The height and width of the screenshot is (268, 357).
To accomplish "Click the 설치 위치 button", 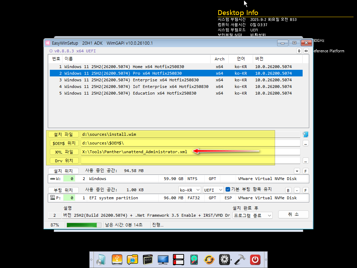I will [63, 171].
